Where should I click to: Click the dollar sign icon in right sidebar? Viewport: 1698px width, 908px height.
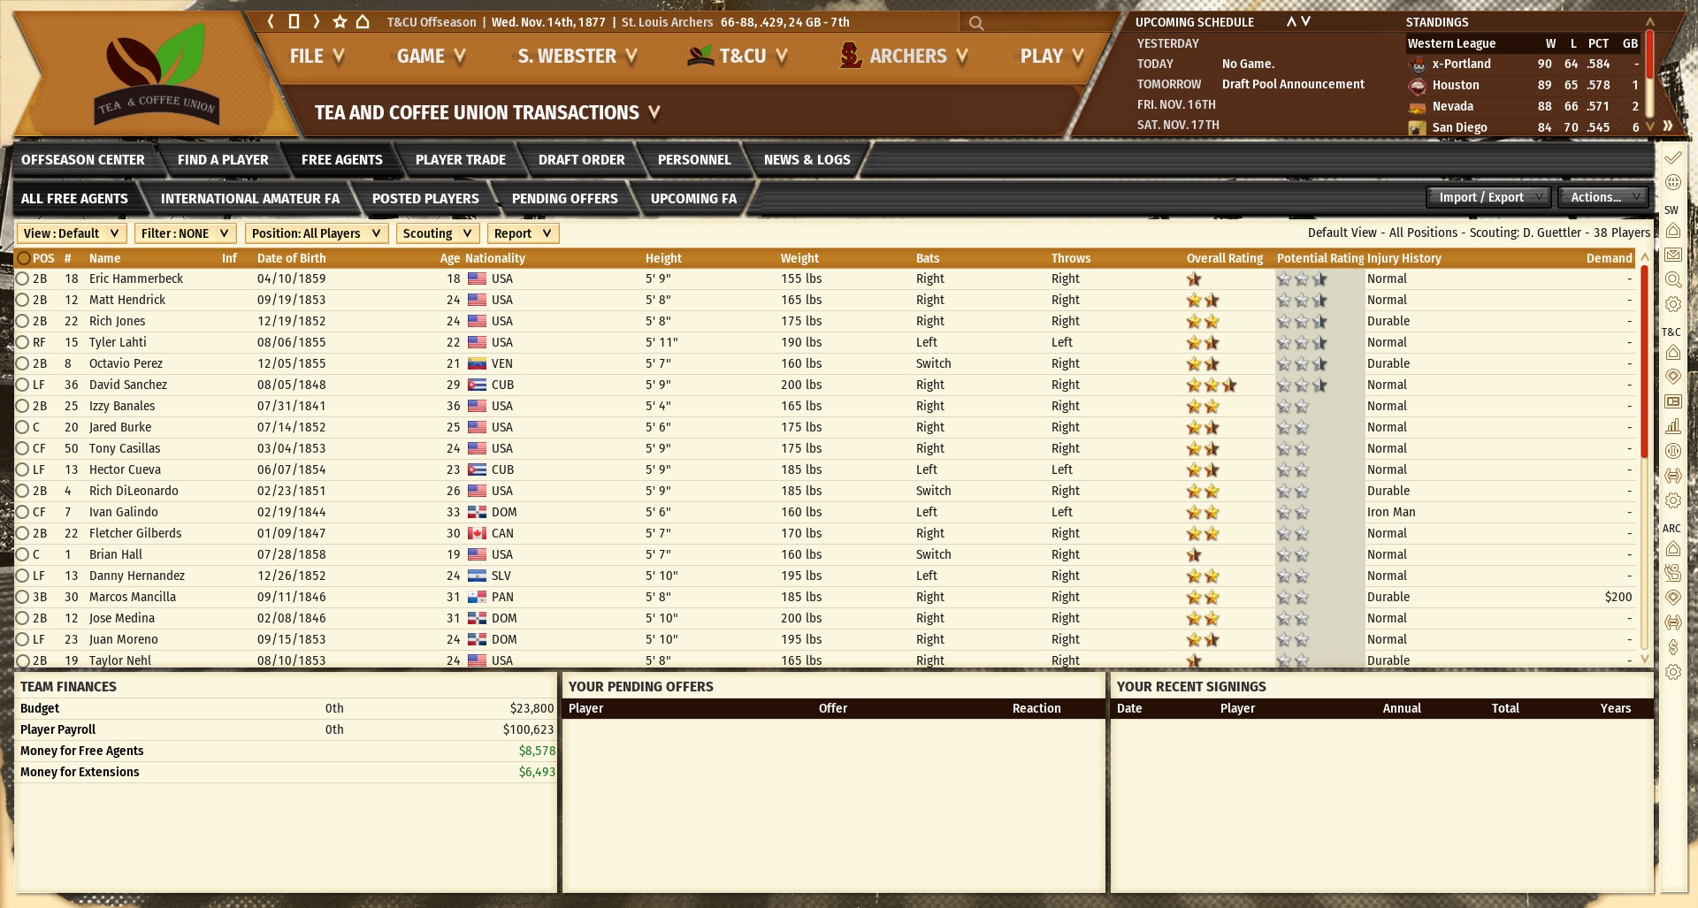1672,647
